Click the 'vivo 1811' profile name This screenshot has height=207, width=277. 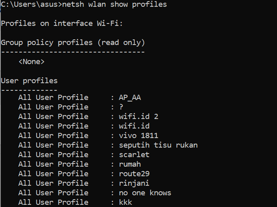pos(138,135)
